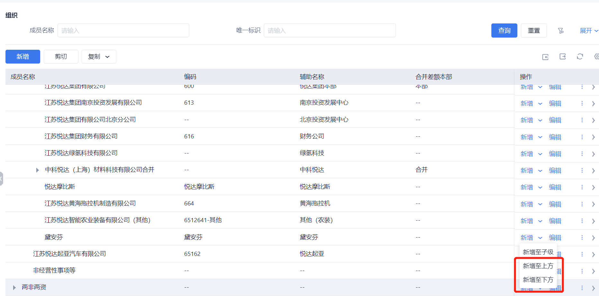Open the 复制 dropdown button
Screen dimensions: 599x296
click(x=99, y=57)
